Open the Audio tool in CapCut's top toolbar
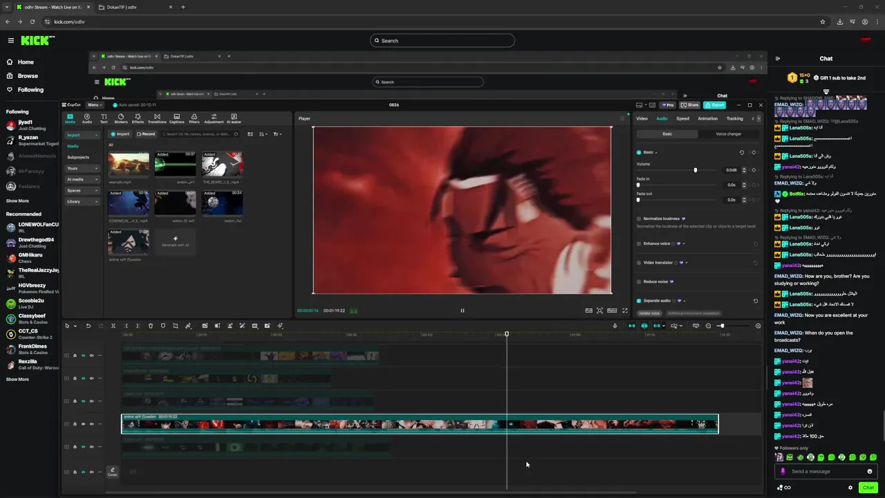Screen dimensions: 885x498 pos(87,118)
